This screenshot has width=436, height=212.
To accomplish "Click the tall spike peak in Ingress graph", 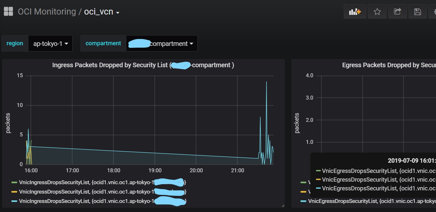I will tap(266, 81).
